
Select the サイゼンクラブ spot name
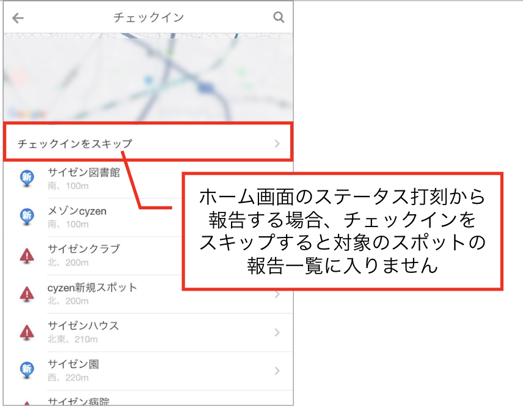pos(84,249)
